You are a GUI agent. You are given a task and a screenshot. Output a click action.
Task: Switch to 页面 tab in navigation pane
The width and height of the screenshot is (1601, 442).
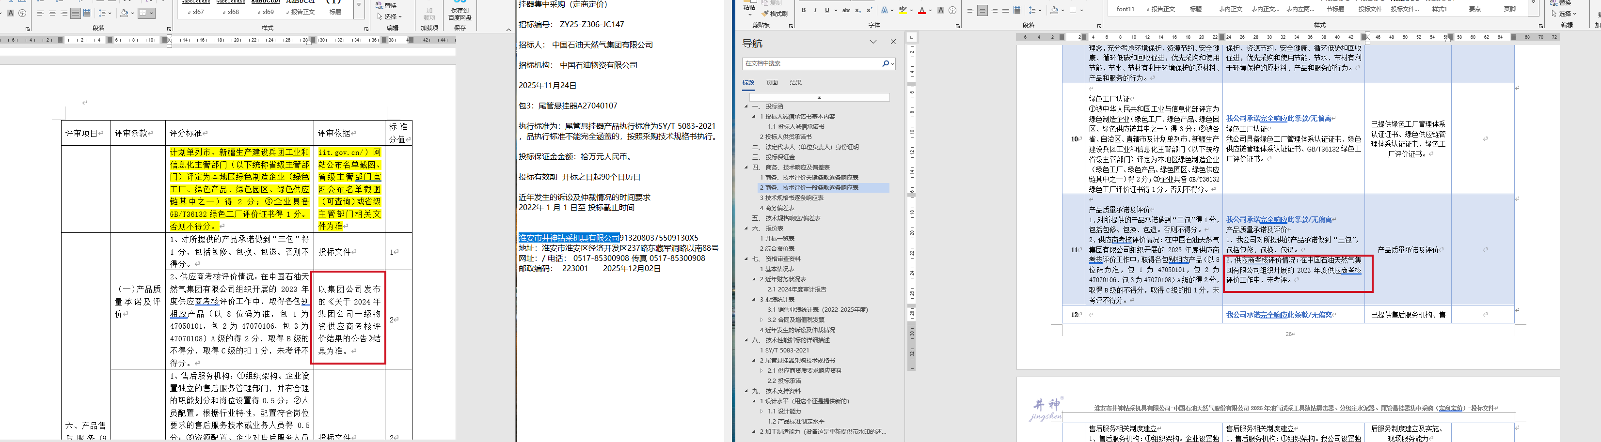pos(772,83)
